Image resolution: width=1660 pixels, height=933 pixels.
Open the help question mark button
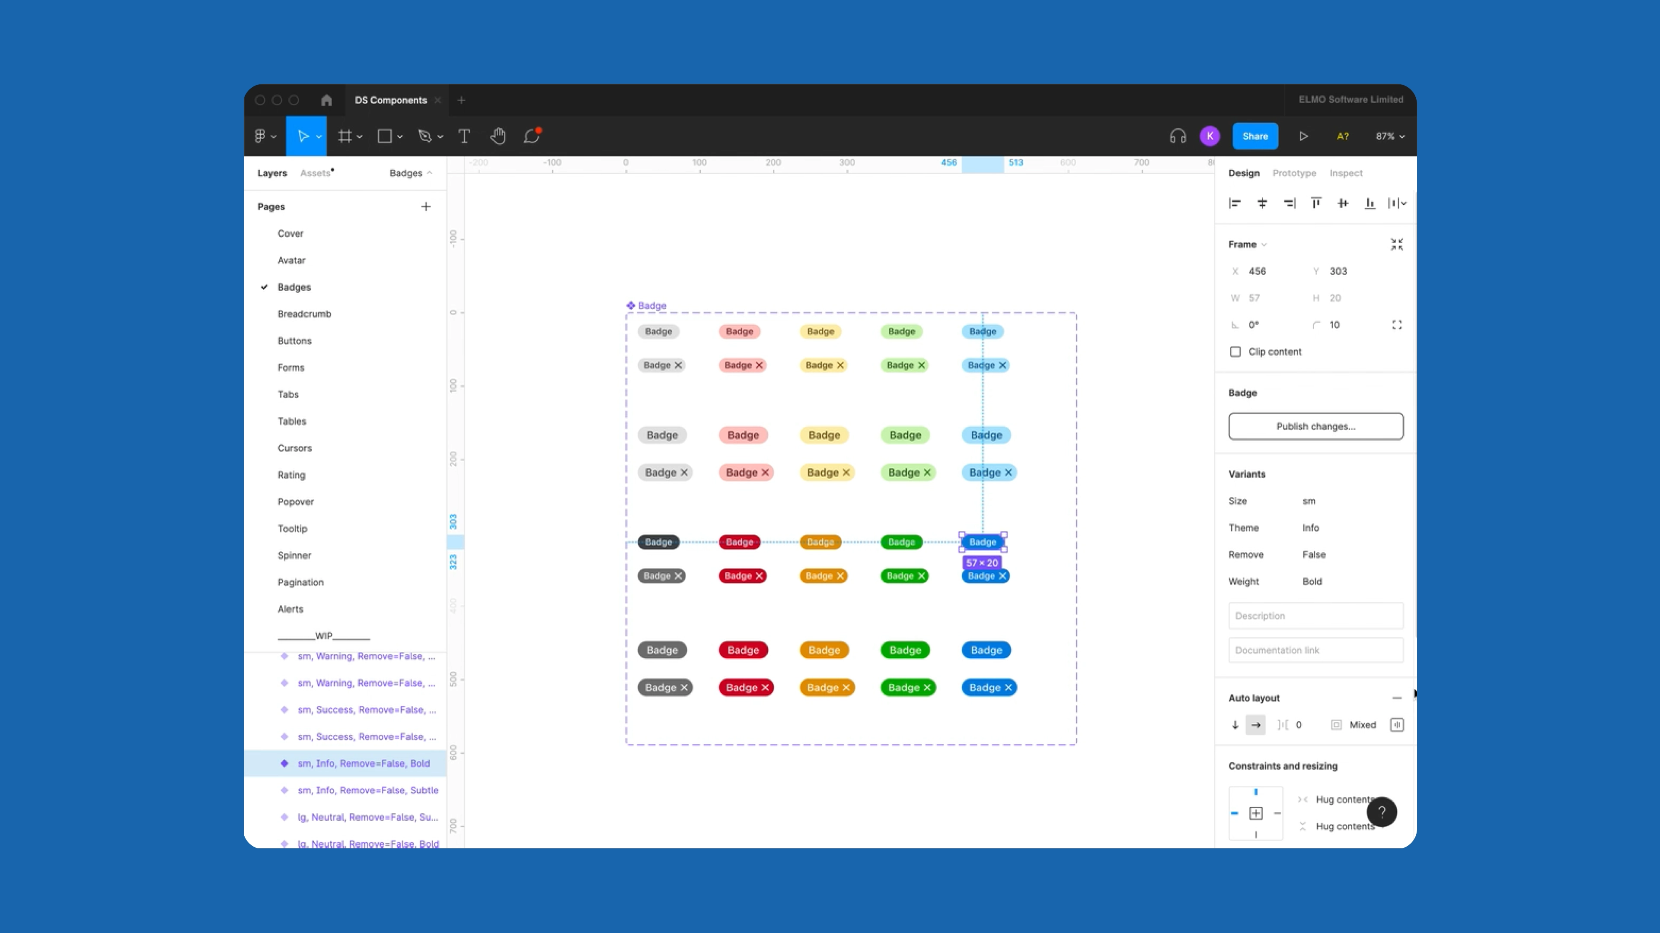coord(1382,812)
